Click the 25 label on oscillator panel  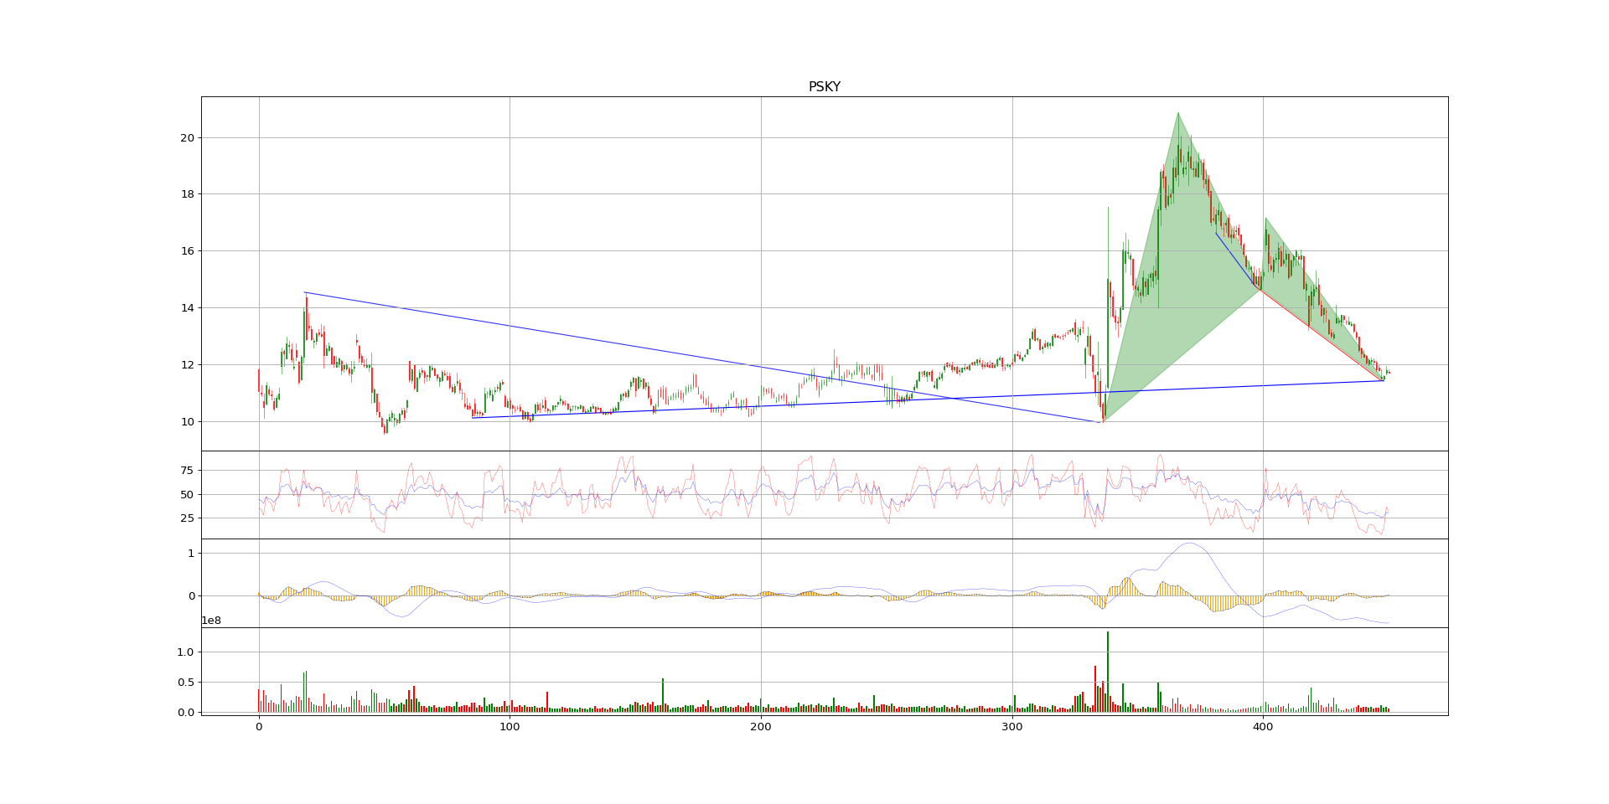[x=186, y=518]
